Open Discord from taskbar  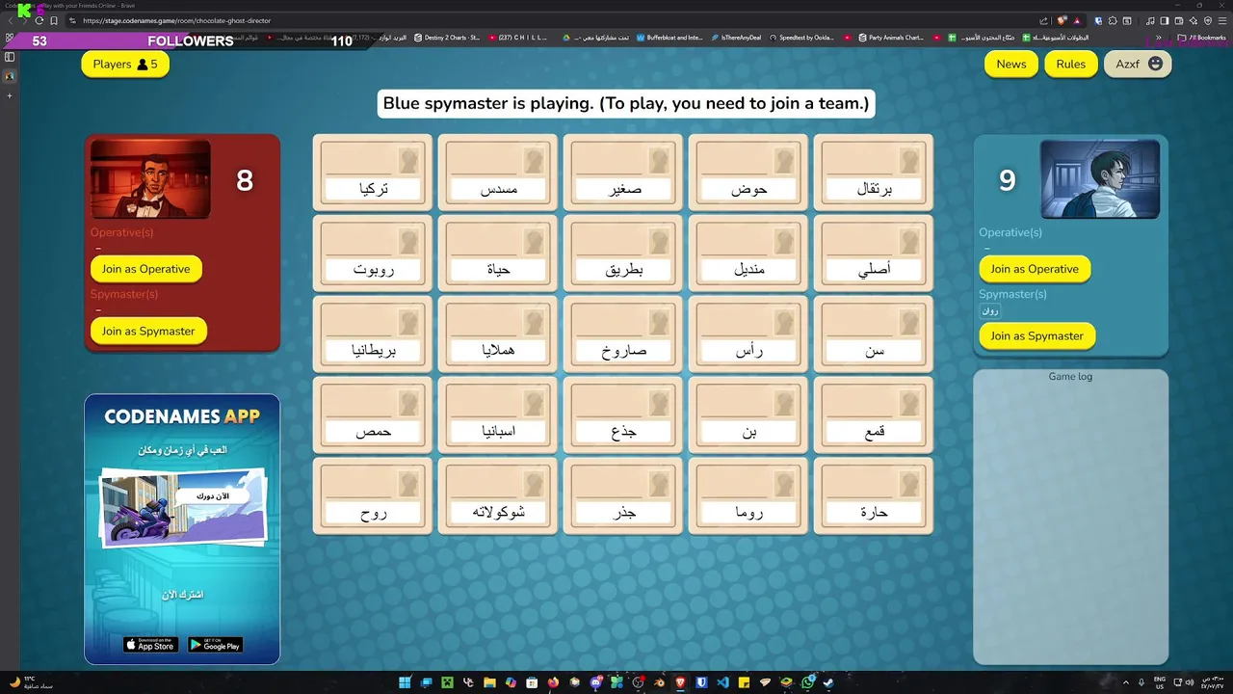click(x=596, y=682)
